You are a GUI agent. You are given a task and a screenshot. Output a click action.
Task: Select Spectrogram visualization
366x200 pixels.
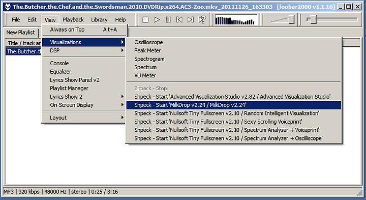tap(234, 59)
